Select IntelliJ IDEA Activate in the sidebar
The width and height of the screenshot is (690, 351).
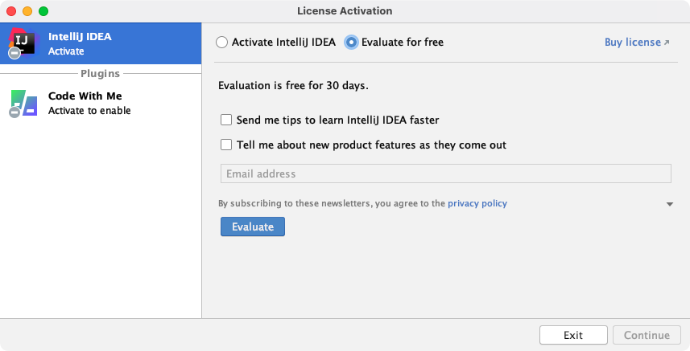(x=101, y=43)
